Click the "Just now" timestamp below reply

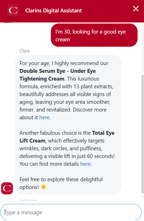pos(28,200)
